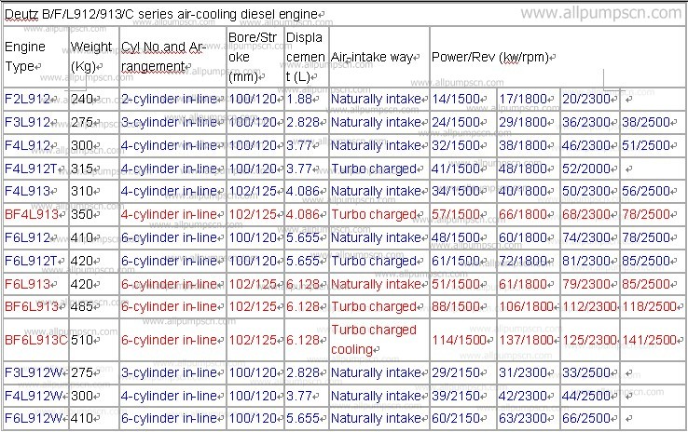Click the 1.88 displacement value
Viewport: 688px width, 432px height.
click(300, 99)
